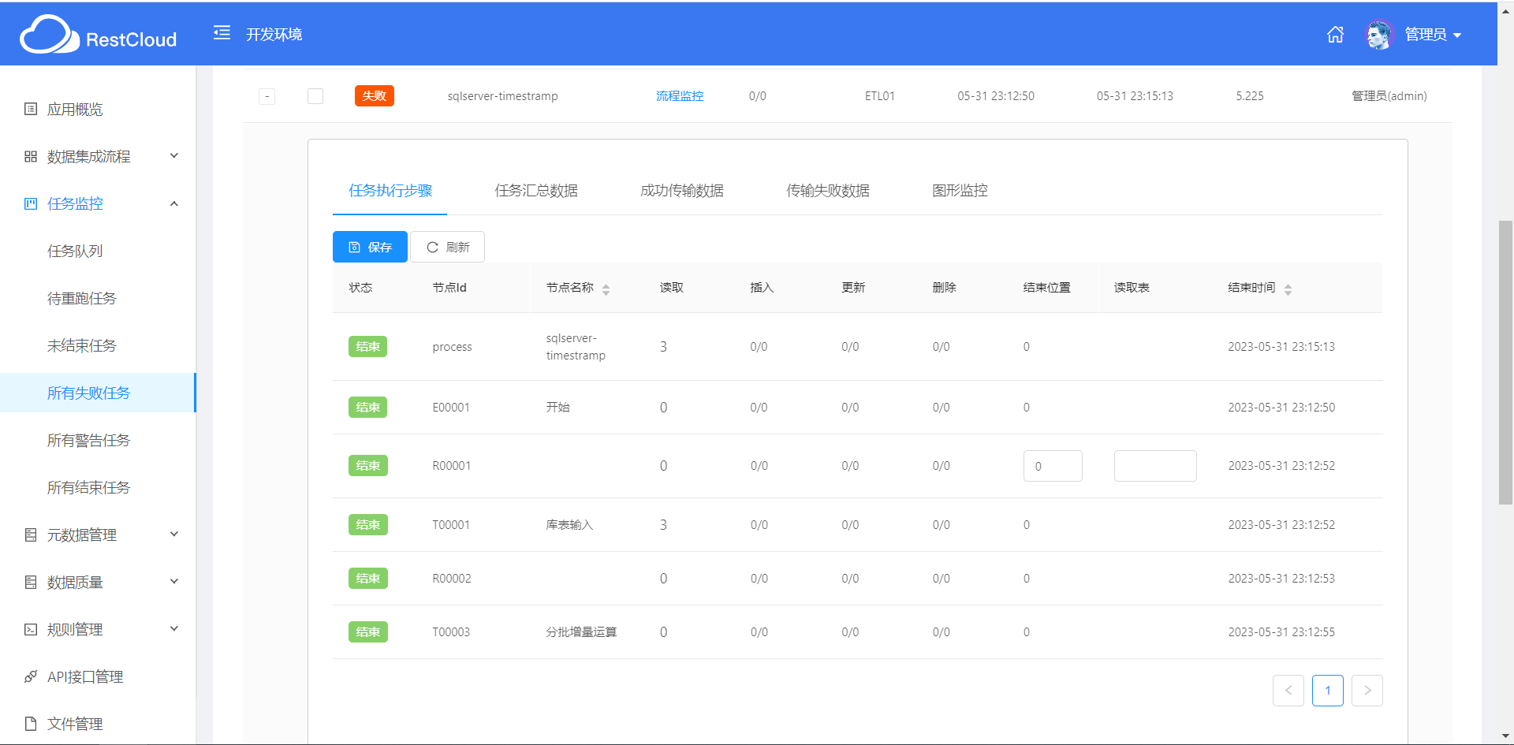Switch to 图形监控 tab
Viewport: 1514px width, 745px height.
(960, 191)
